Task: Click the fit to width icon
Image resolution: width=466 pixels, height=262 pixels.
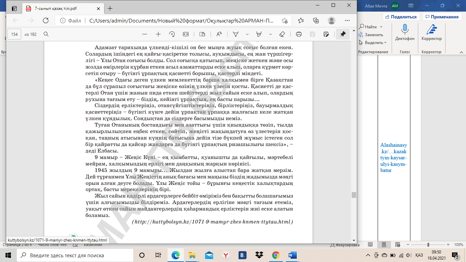Action: click(x=186, y=34)
